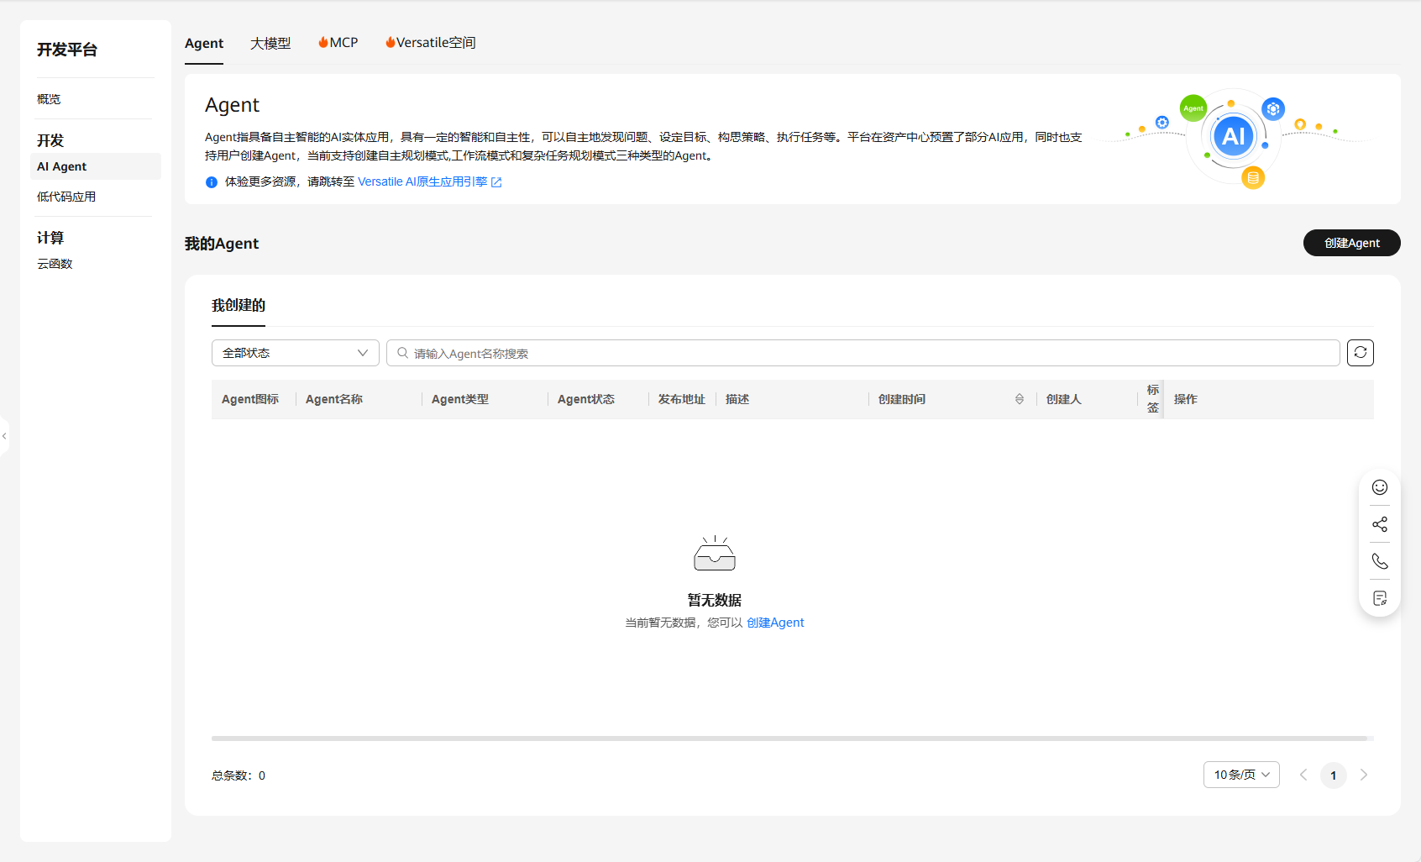This screenshot has height=862, width=1421.
Task: Click the Agent类型 column header
Action: tap(460, 399)
